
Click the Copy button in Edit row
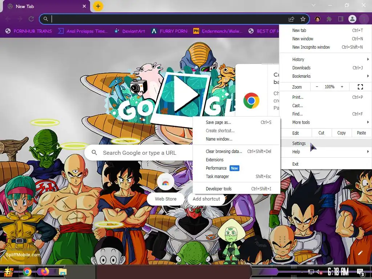[x=341, y=133]
